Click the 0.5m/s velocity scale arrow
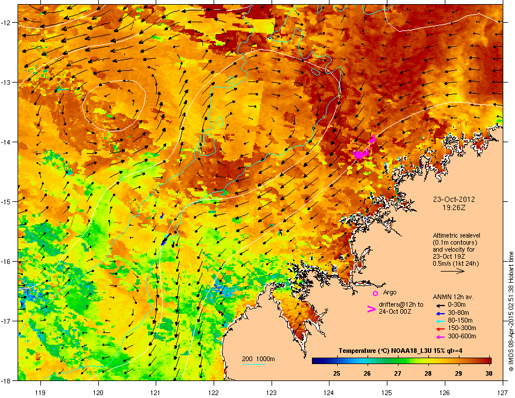The image size is (515, 398). 452,271
